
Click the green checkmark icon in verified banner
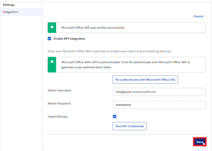click(x=52, y=27)
